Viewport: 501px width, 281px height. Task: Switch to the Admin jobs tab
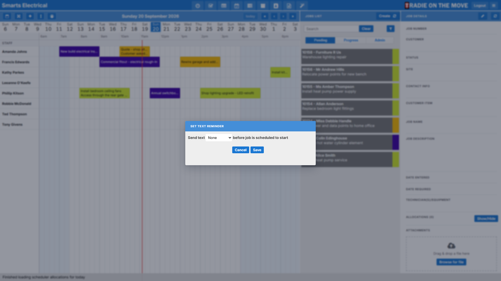[380, 40]
